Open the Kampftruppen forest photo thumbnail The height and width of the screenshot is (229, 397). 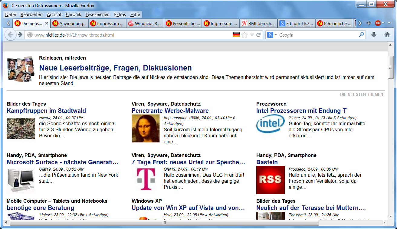coord(21,128)
